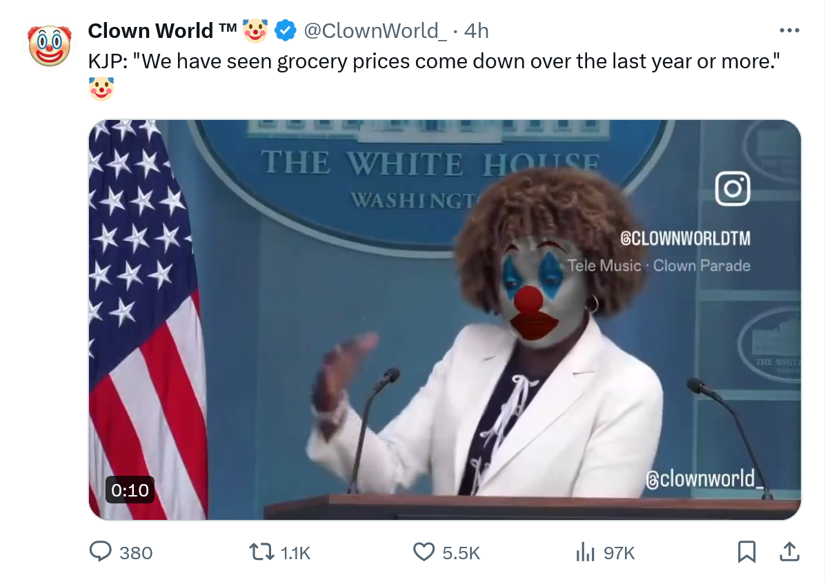
Task: Play the embedded press briefing video
Action: 445,320
